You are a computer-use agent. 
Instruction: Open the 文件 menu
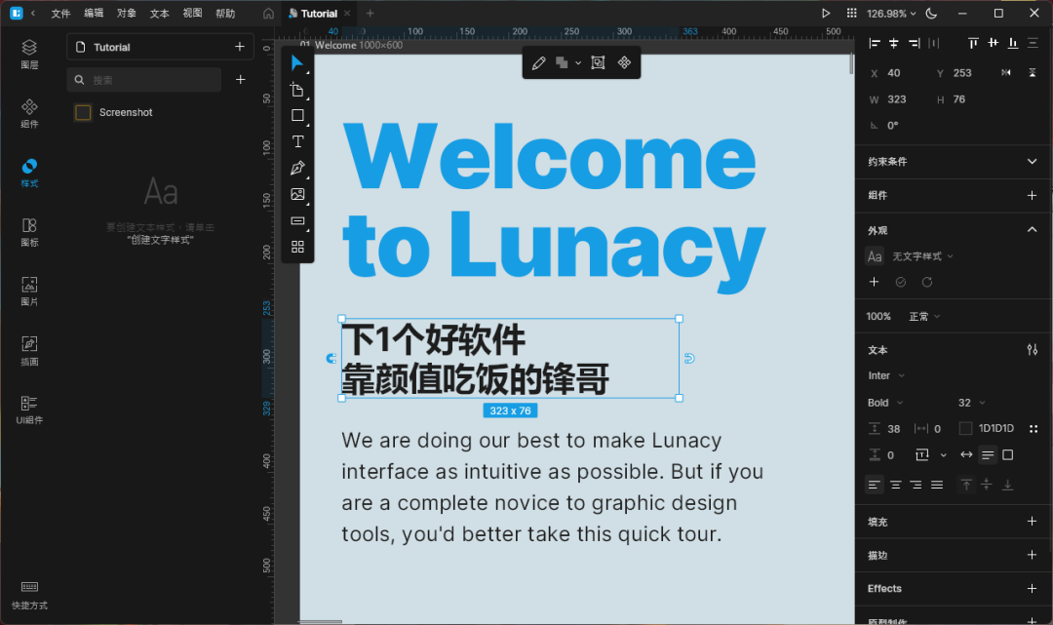60,14
